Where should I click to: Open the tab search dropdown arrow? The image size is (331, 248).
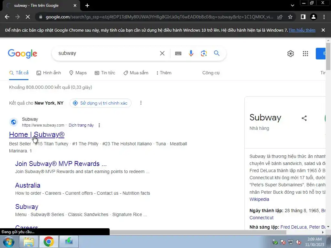coord(292,5)
